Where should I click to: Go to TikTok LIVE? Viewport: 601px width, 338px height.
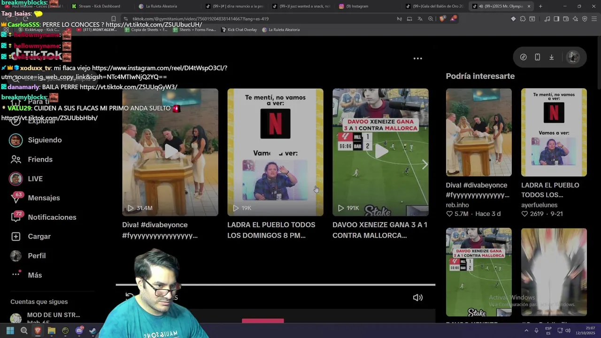(x=26, y=179)
